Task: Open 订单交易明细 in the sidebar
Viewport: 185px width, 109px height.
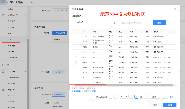Action: 13,77
